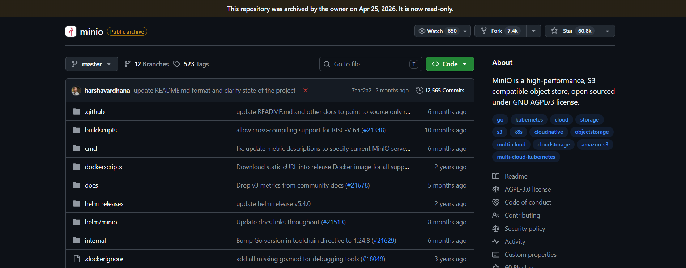Image resolution: width=686 pixels, height=268 pixels.
Task: Click the AGPL-3.0 license scale icon
Action: pyautogui.click(x=496, y=189)
